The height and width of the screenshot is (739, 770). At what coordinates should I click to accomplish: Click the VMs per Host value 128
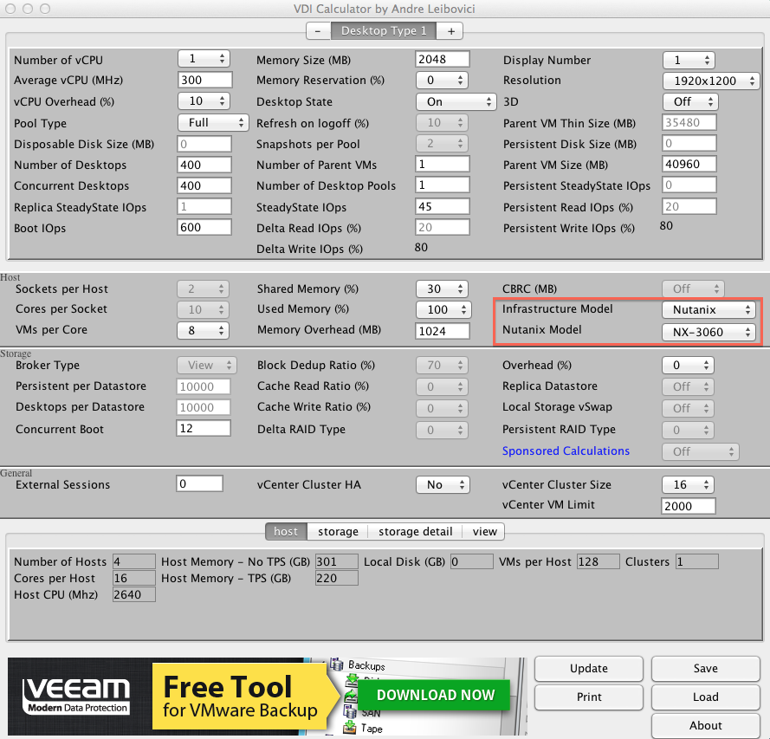[x=599, y=561]
